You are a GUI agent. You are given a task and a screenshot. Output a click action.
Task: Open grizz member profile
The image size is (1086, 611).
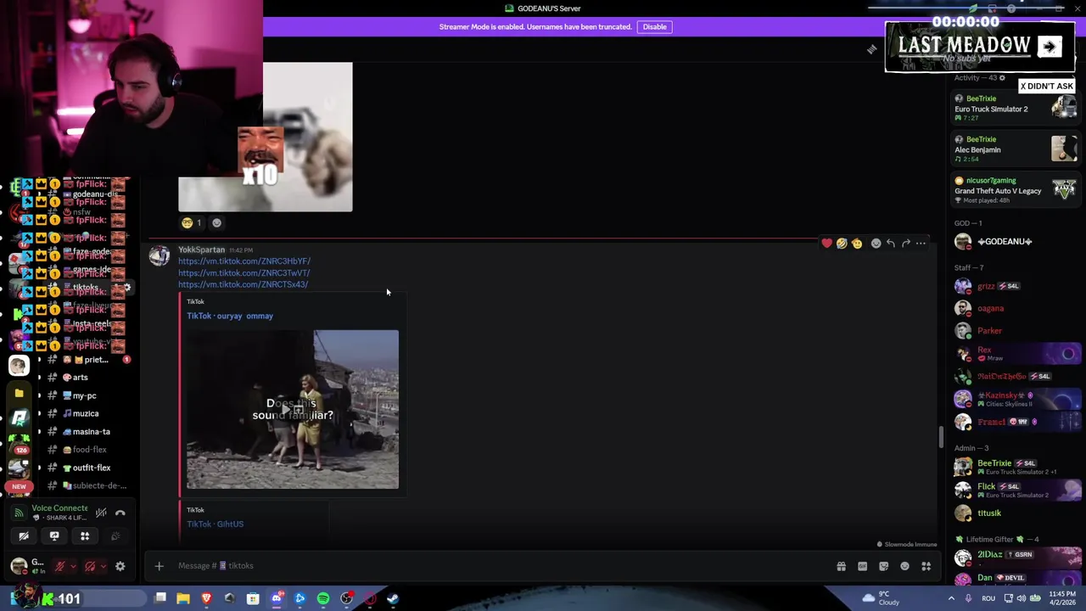pos(1015,286)
